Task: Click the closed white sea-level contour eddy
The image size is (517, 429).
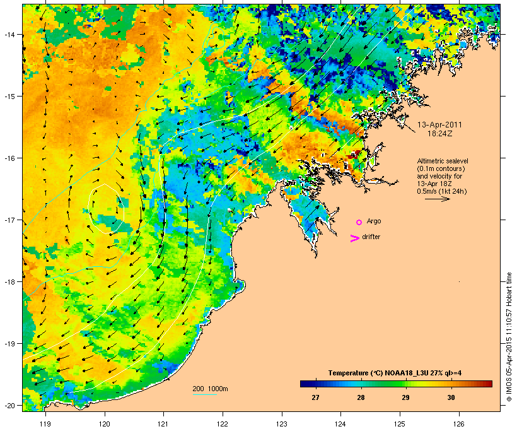Action: [106, 209]
